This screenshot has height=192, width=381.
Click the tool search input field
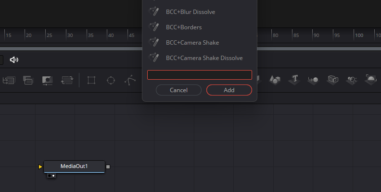point(199,75)
